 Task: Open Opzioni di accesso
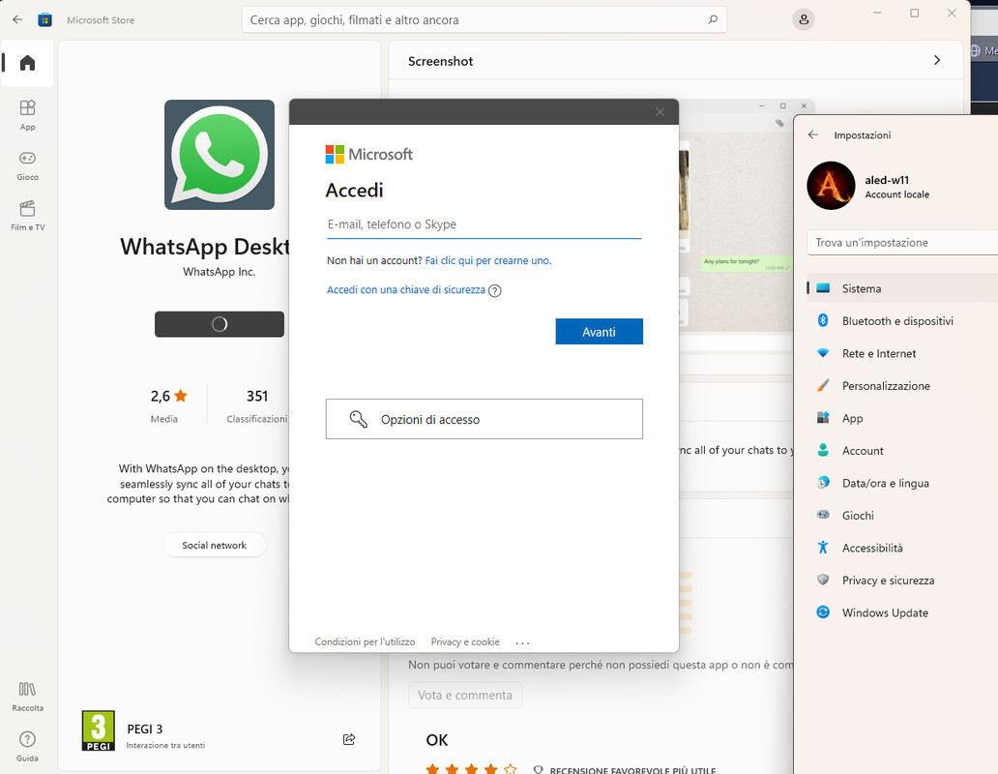484,419
